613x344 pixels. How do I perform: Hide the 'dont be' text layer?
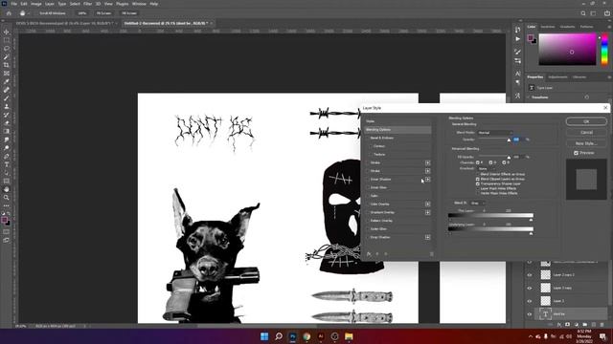[x=530, y=314]
